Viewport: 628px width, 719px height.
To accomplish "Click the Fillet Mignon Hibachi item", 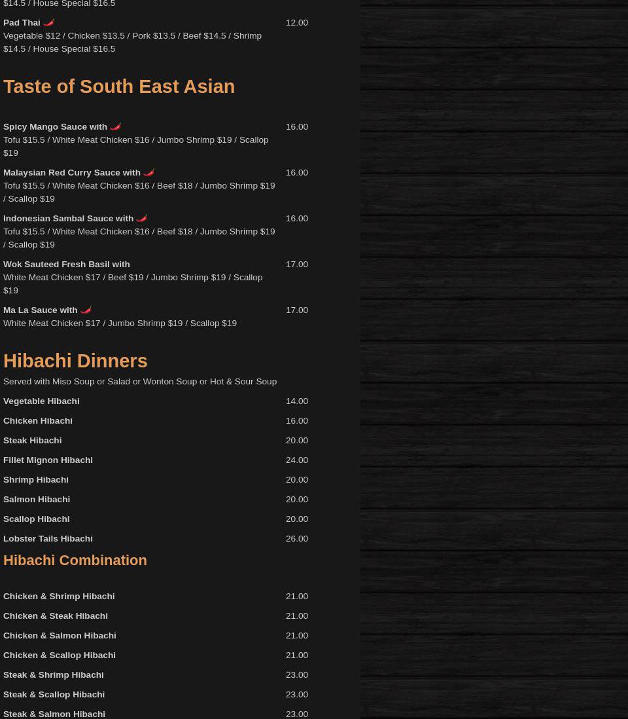I will [x=48, y=460].
